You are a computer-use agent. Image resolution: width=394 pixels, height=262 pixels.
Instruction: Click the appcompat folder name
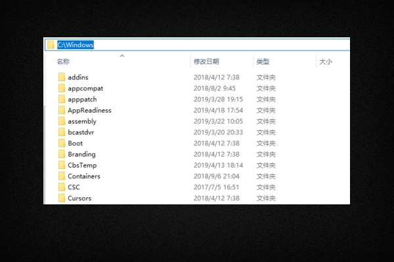tap(85, 88)
